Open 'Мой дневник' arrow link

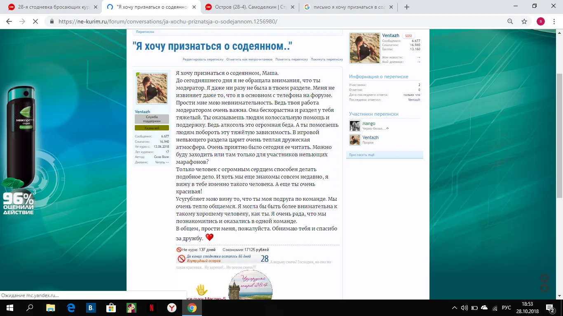[419, 62]
